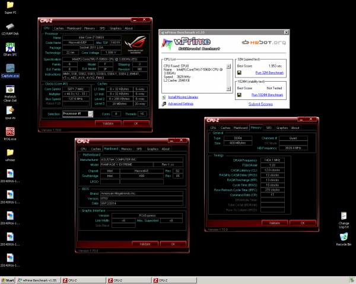Click the save icon under 1024M Best Score
This screenshot has width=356, height=284.
click(x=239, y=95)
